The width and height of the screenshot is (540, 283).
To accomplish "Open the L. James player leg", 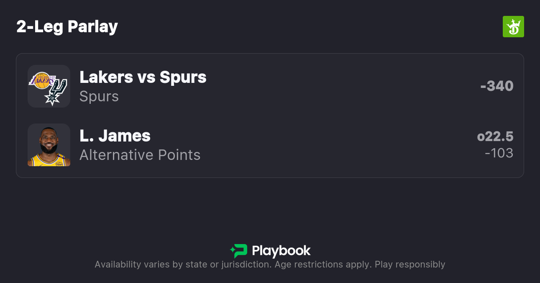I will point(115,136).
